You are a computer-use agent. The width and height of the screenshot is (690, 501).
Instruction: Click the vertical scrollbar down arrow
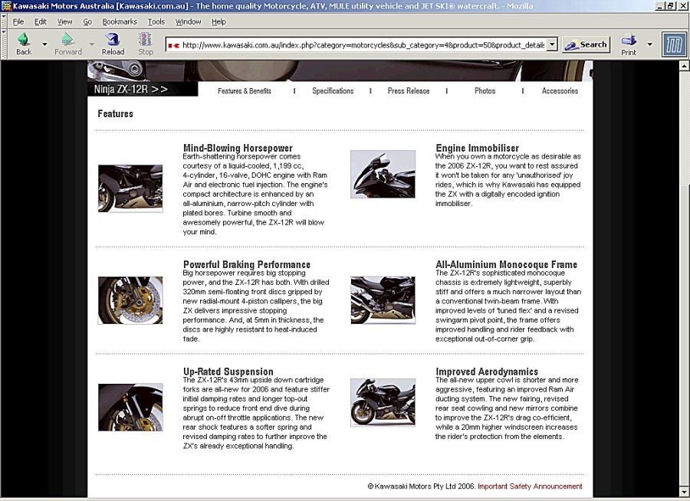click(684, 491)
